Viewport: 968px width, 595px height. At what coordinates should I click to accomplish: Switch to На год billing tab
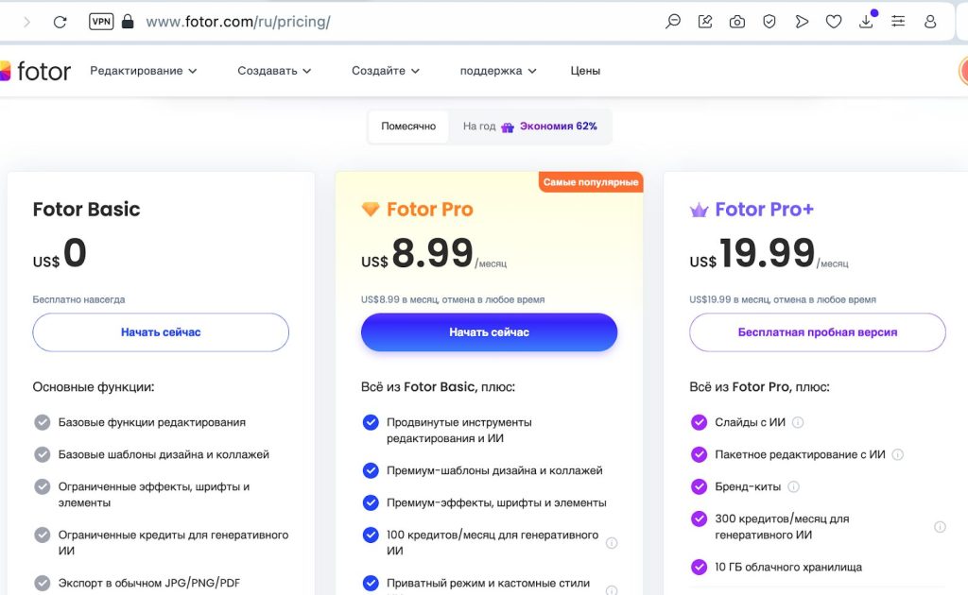coord(529,127)
